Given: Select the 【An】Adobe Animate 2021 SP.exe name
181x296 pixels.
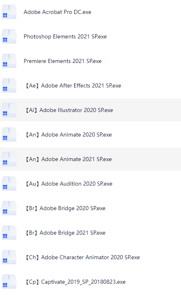Looking at the screenshot, I should (68, 159).
